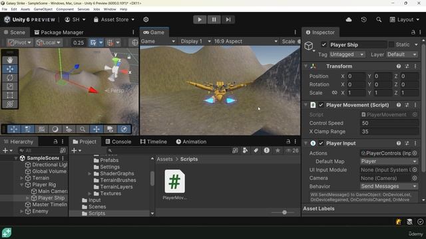Disable Player Movement script checkbox
The image size is (426, 239).
[x=321, y=105]
